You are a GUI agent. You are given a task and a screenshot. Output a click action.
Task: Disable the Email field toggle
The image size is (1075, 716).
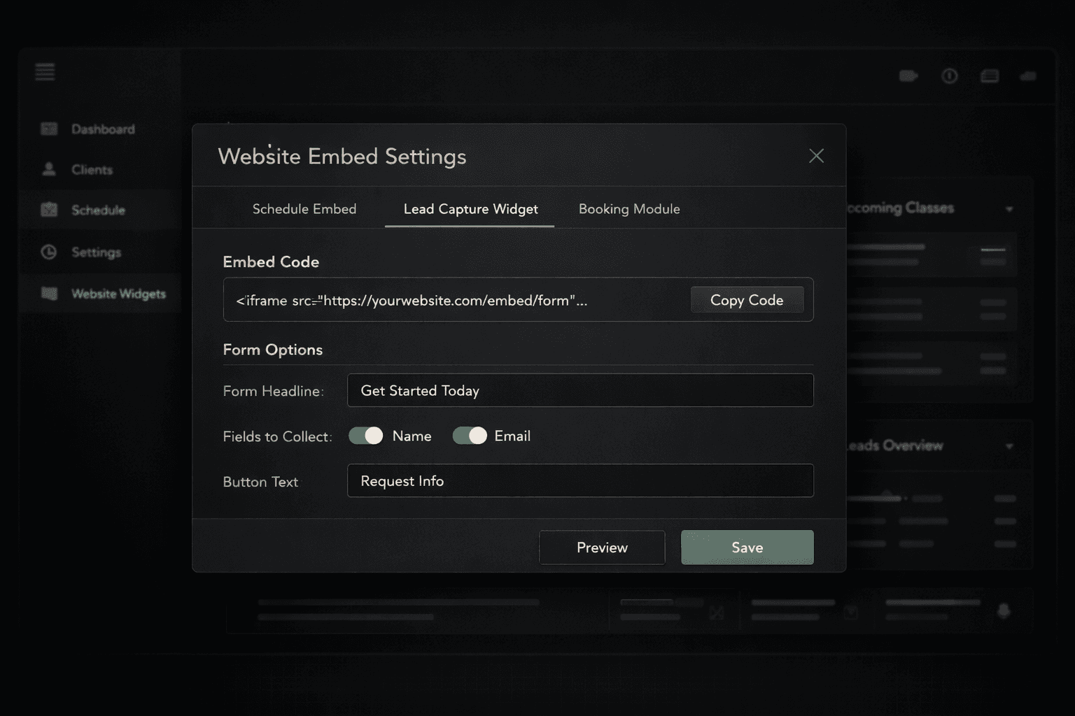point(468,435)
